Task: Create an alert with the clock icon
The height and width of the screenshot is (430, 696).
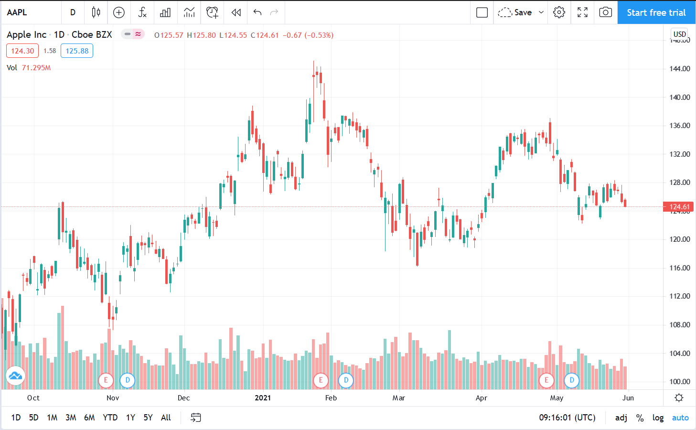Action: coord(212,12)
